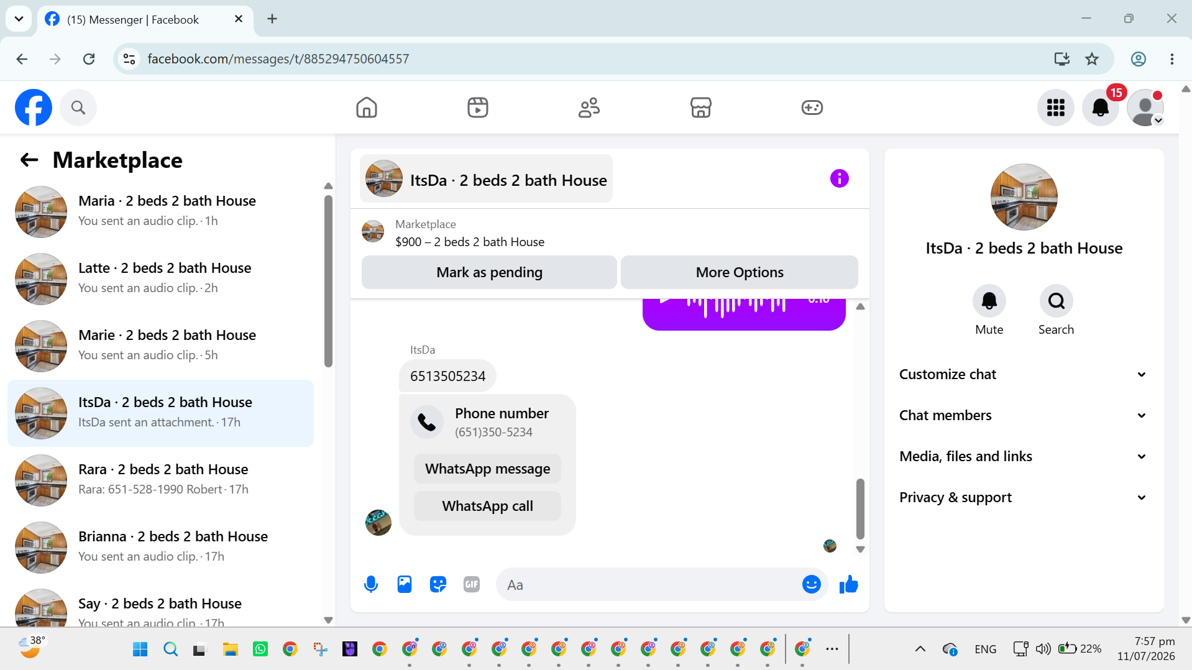Choose a sticker
This screenshot has width=1192, height=670.
(438, 584)
